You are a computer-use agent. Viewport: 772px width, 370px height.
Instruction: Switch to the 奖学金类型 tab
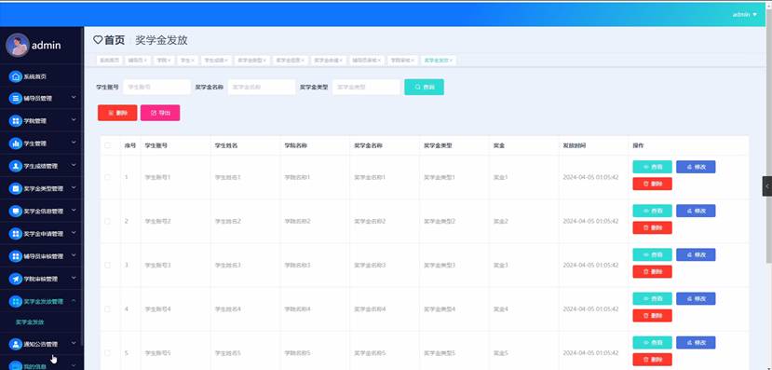[x=252, y=60]
